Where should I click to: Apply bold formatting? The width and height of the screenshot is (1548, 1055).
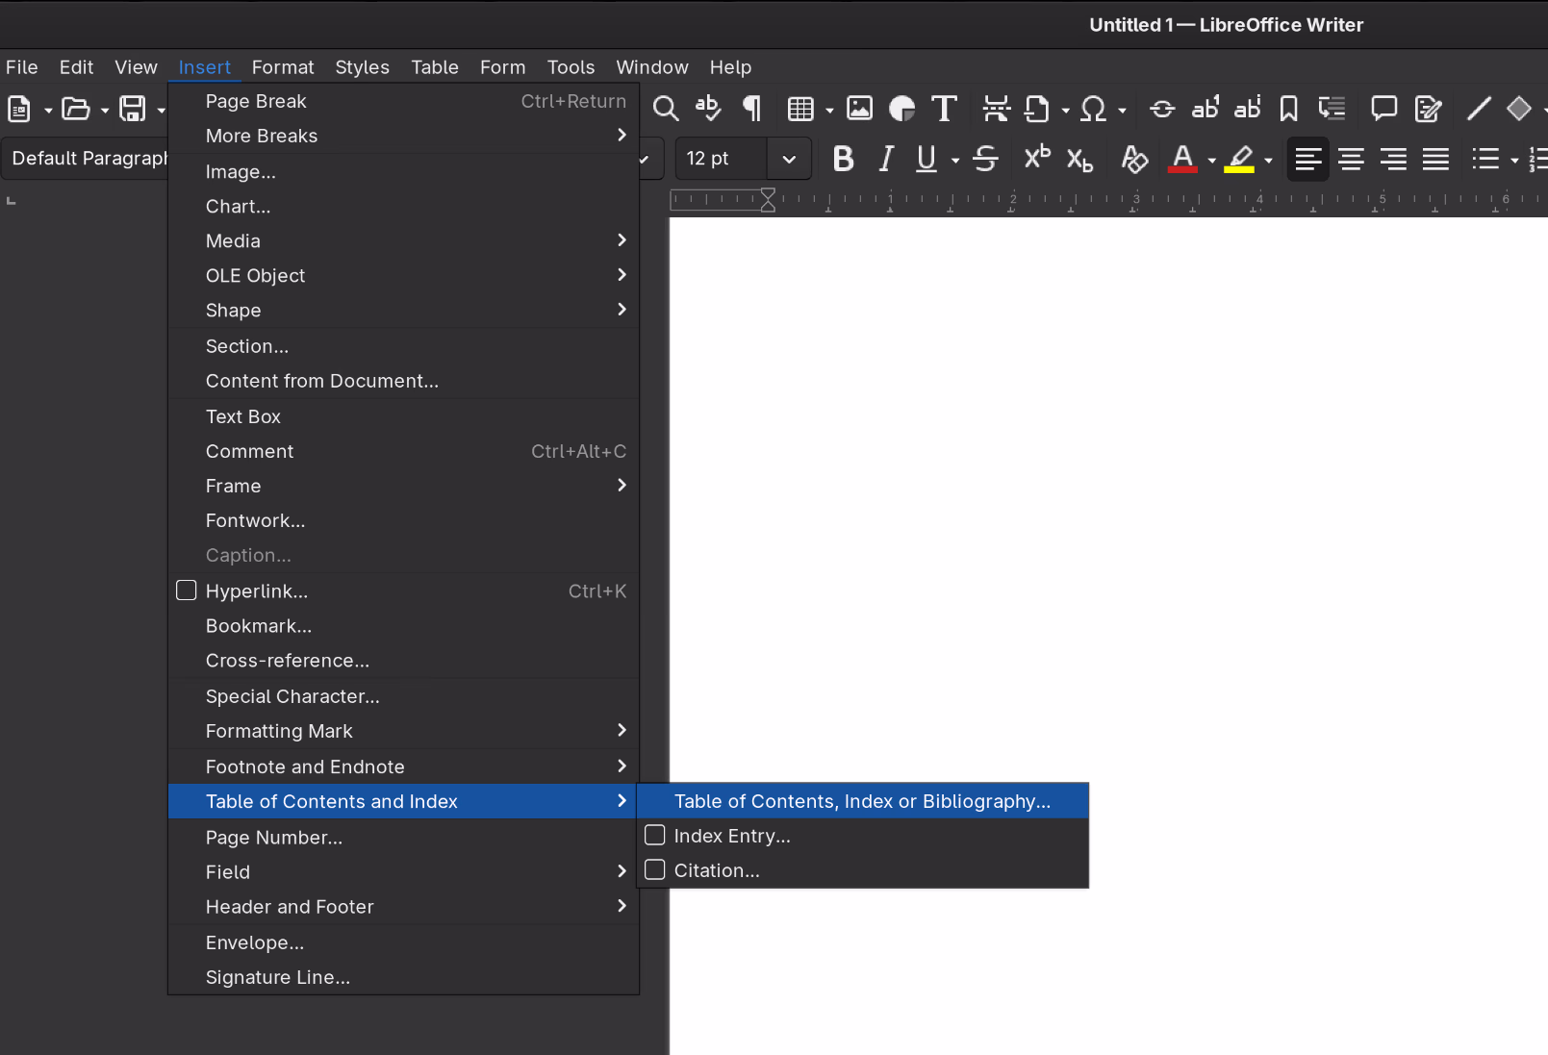point(843,159)
